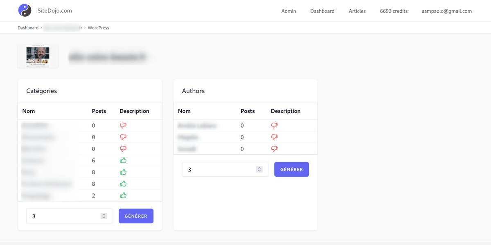Open the Dashboard breadcrumb link

pos(28,27)
